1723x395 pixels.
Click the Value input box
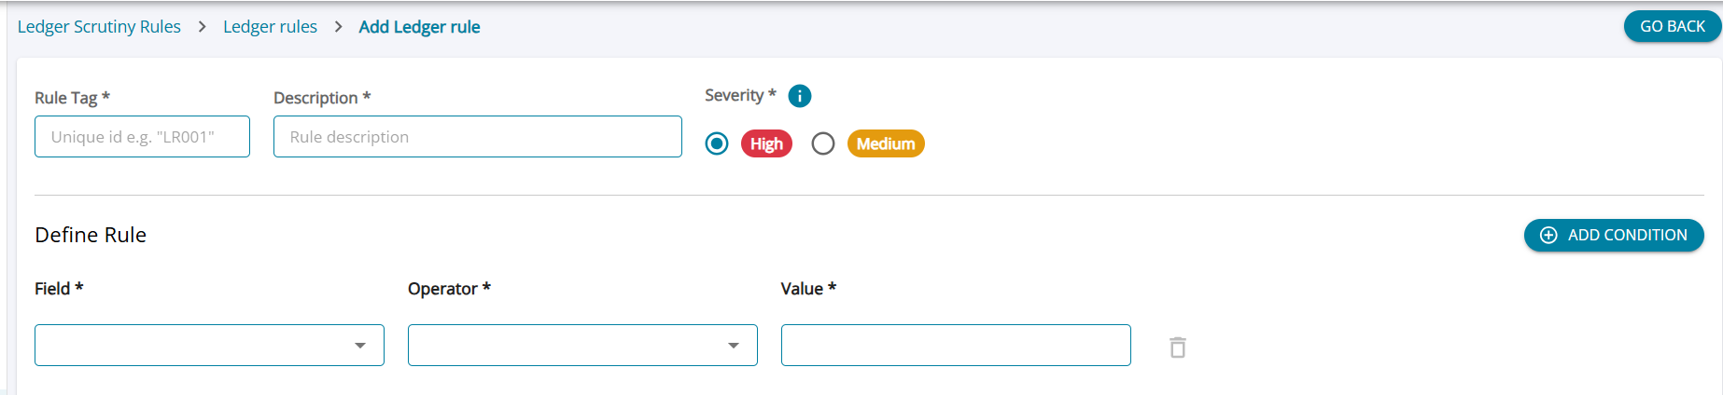[956, 346]
